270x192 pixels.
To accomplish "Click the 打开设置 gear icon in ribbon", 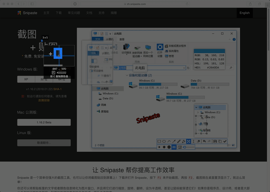I will click(160, 47).
